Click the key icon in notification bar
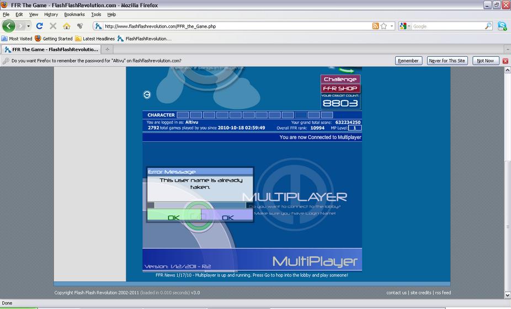Screen dimensions: 511x309 click(x=6, y=61)
